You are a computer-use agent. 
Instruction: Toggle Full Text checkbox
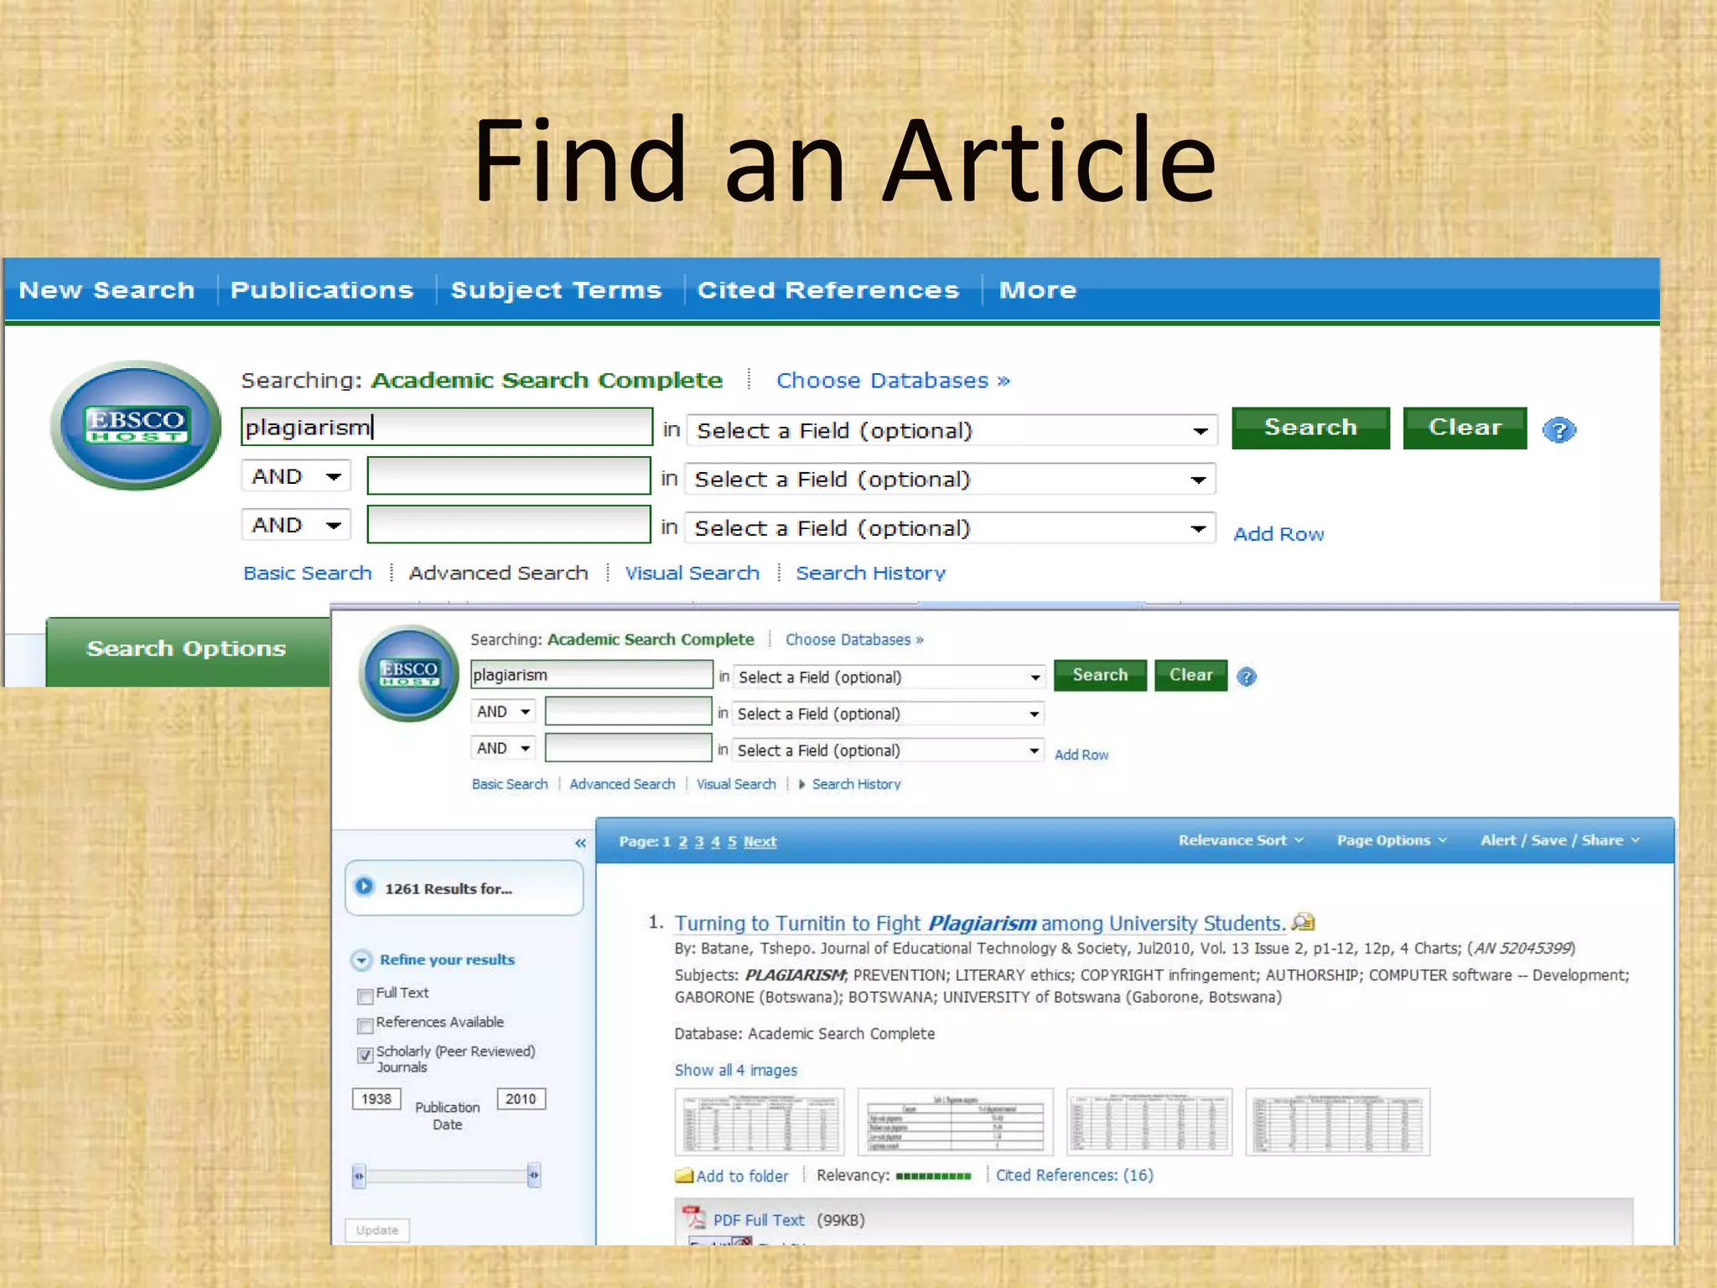365,996
